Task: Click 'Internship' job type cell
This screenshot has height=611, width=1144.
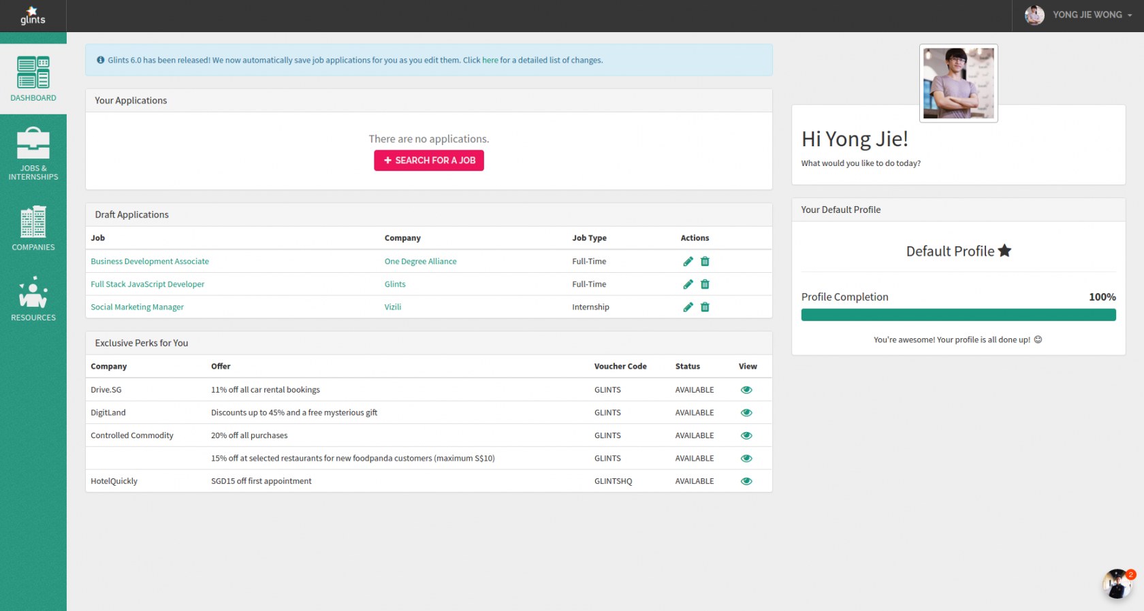Action: click(x=591, y=307)
